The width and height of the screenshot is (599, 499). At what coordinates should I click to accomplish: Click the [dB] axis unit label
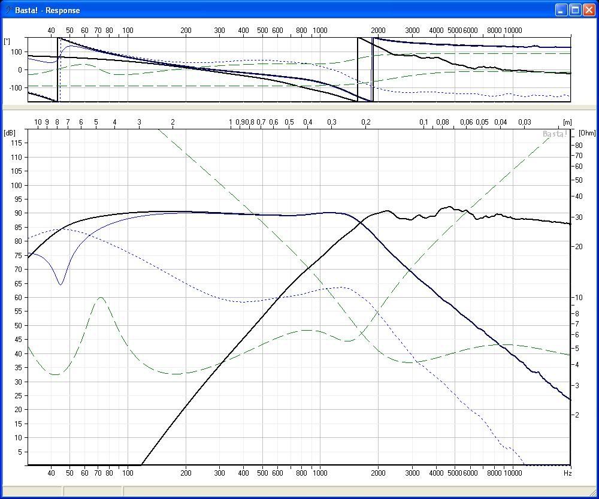[10, 132]
